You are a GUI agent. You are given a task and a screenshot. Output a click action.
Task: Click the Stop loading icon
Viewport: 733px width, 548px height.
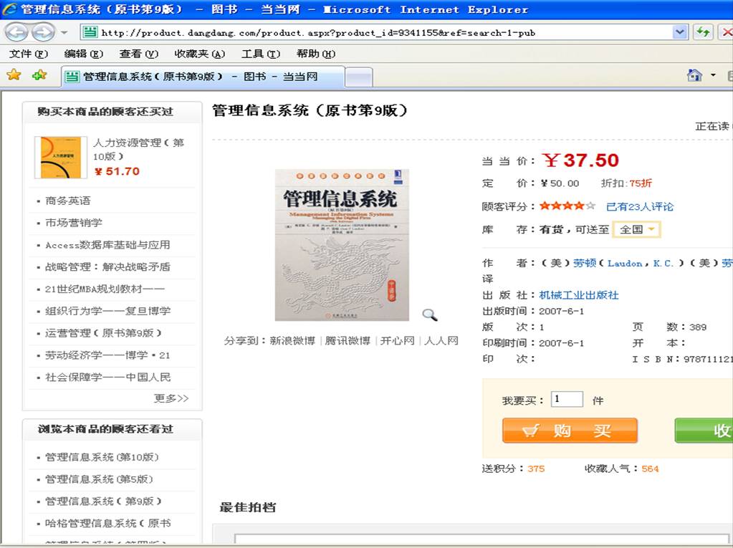(x=726, y=32)
